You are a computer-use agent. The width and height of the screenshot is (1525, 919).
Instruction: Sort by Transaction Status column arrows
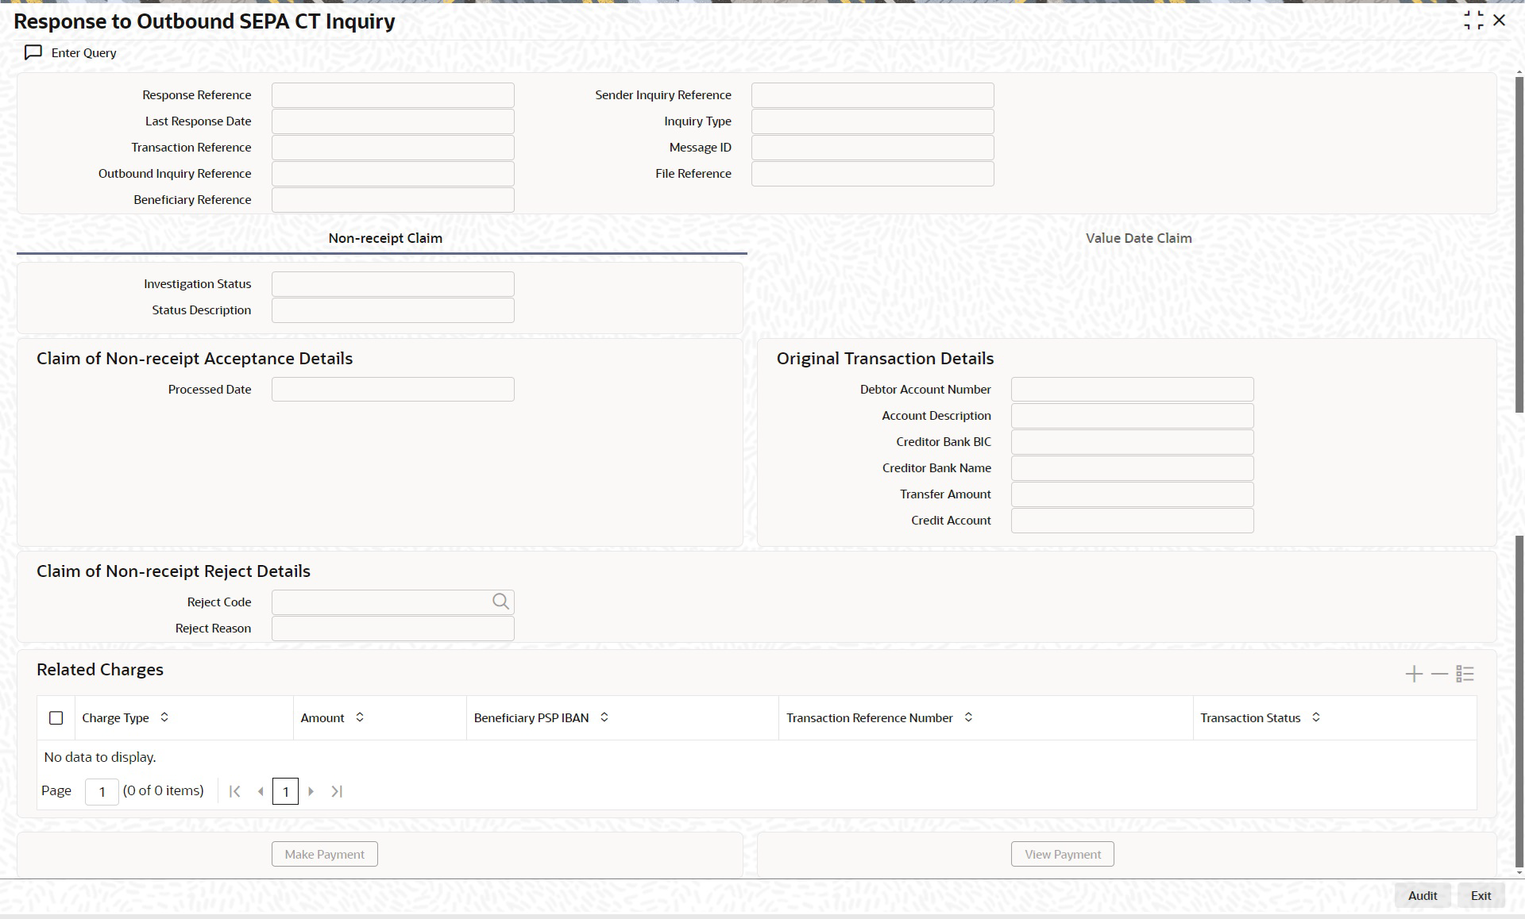coord(1316,717)
